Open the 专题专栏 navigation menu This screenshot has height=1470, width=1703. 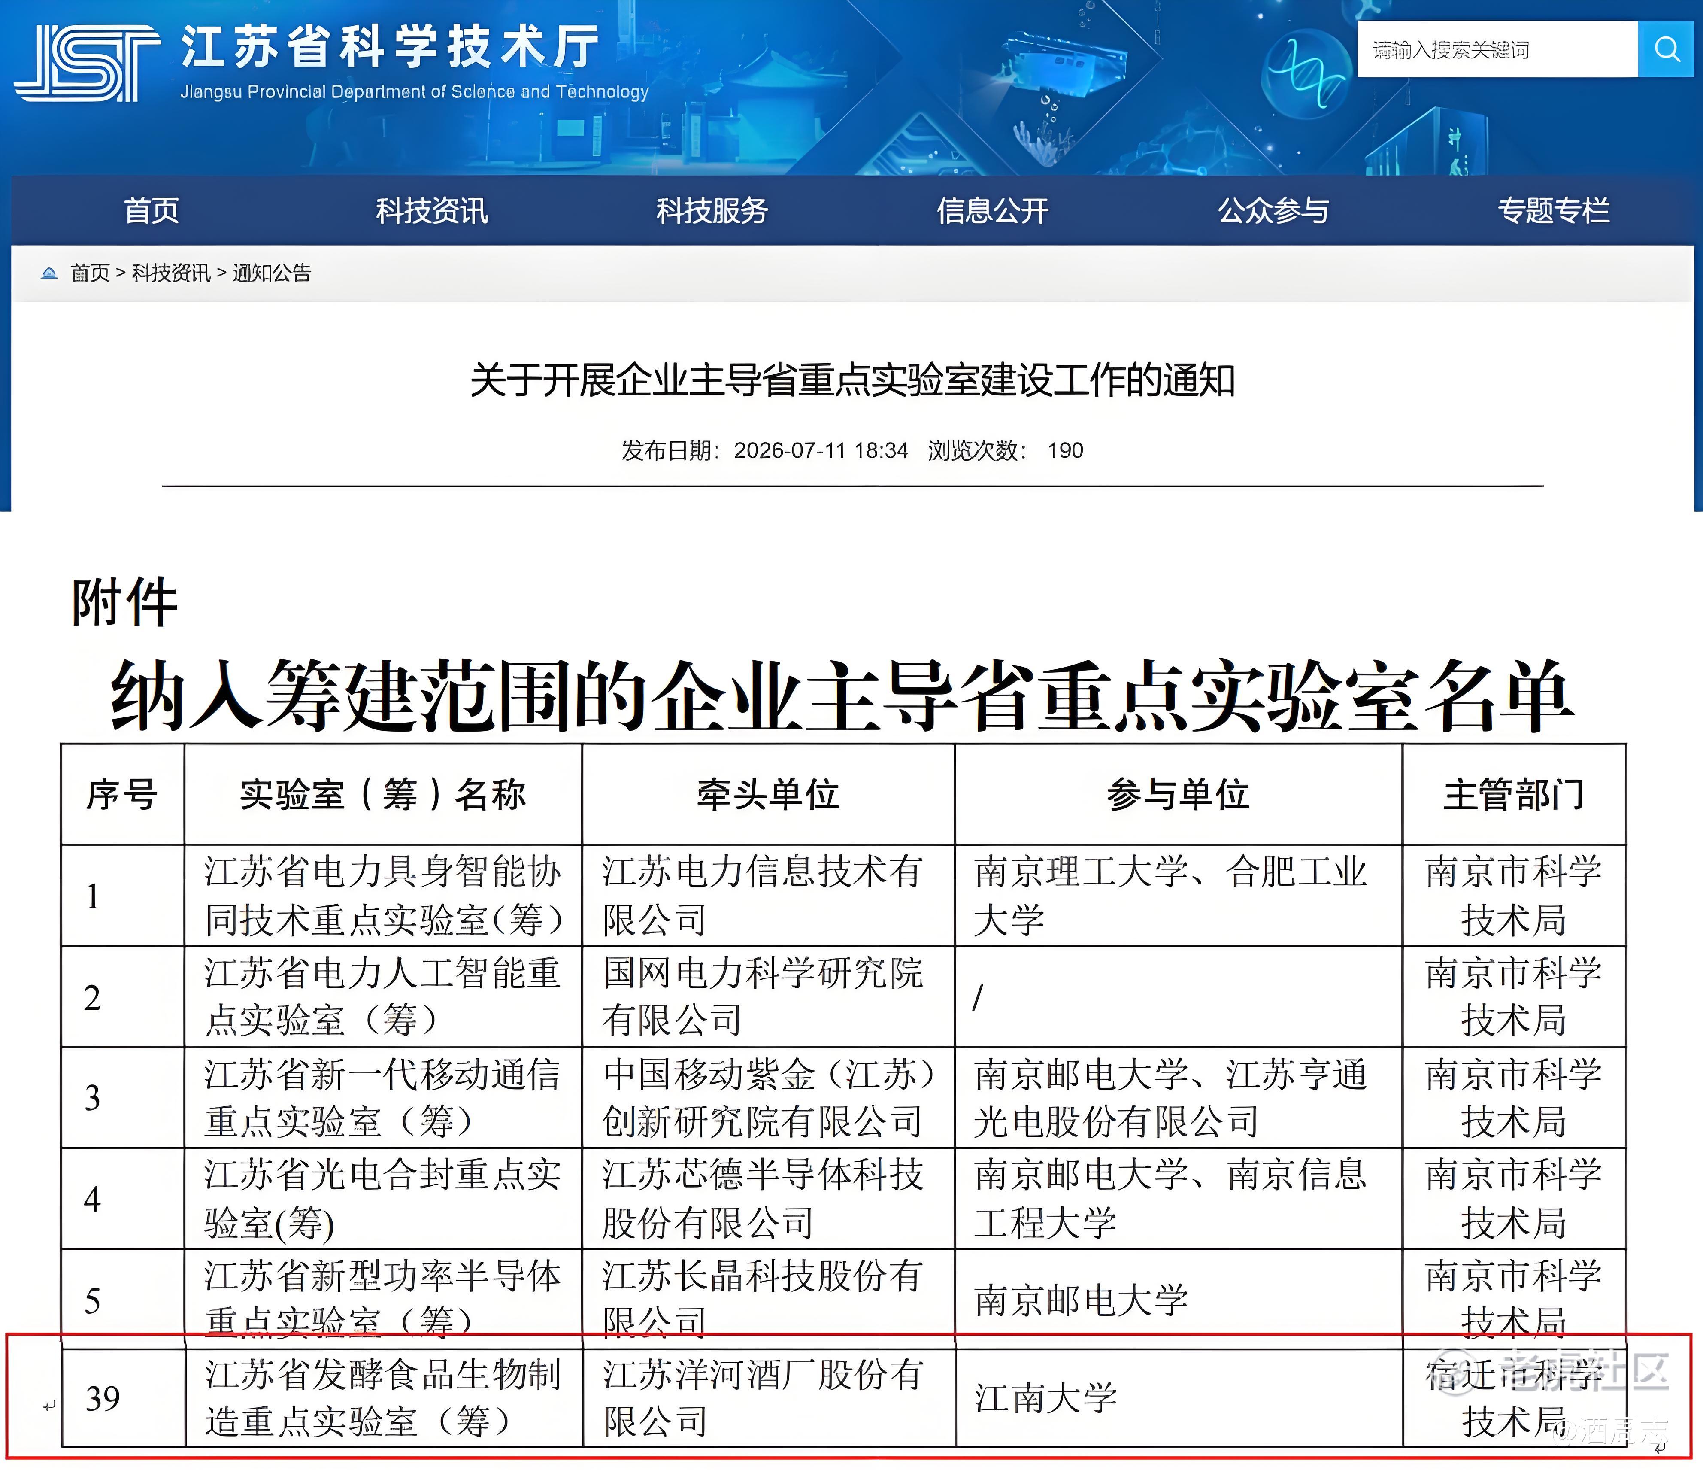pyautogui.click(x=1553, y=210)
